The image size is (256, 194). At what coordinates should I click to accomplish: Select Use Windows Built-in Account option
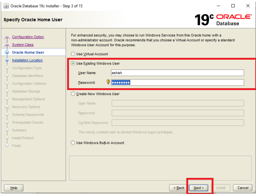[x=73, y=143]
